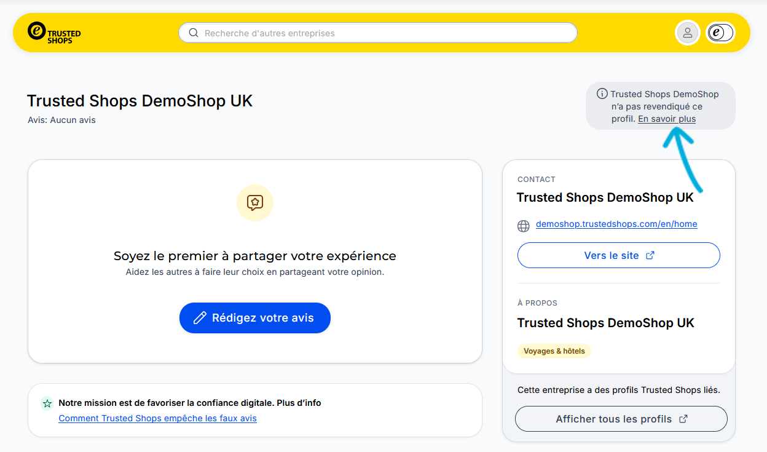Click the green star mission icon

coord(47,403)
